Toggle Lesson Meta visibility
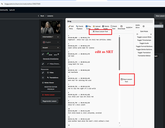The width and height of the screenshot is (165, 128). click(x=144, y=37)
